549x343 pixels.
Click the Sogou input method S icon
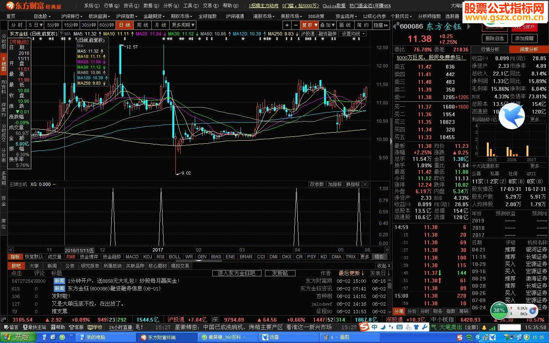(x=364, y=327)
